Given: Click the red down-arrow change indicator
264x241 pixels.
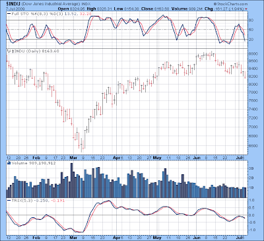Looking at the screenshot, I should 246,9.
